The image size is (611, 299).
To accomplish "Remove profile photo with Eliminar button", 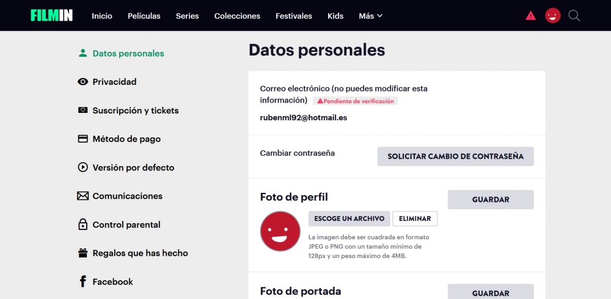I will coord(415,218).
